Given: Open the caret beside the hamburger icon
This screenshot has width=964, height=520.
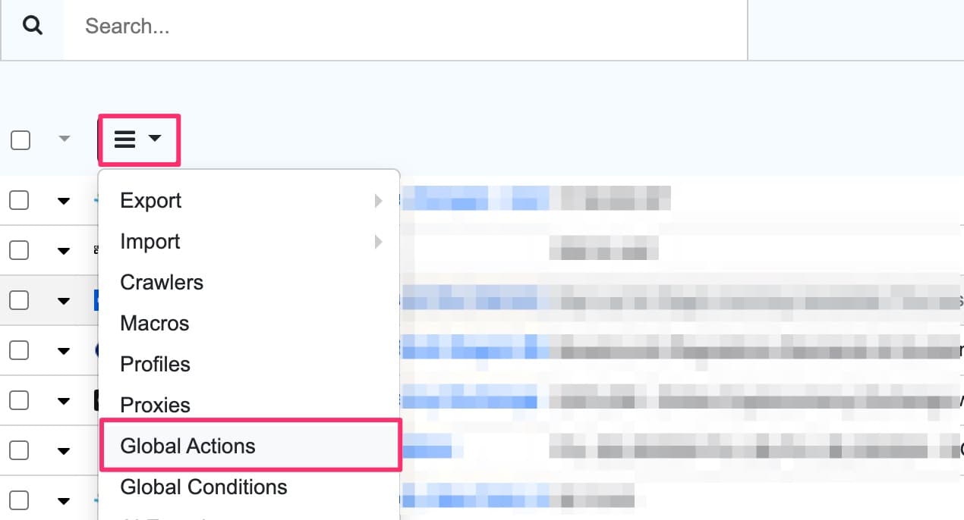Looking at the screenshot, I should coord(156,139).
